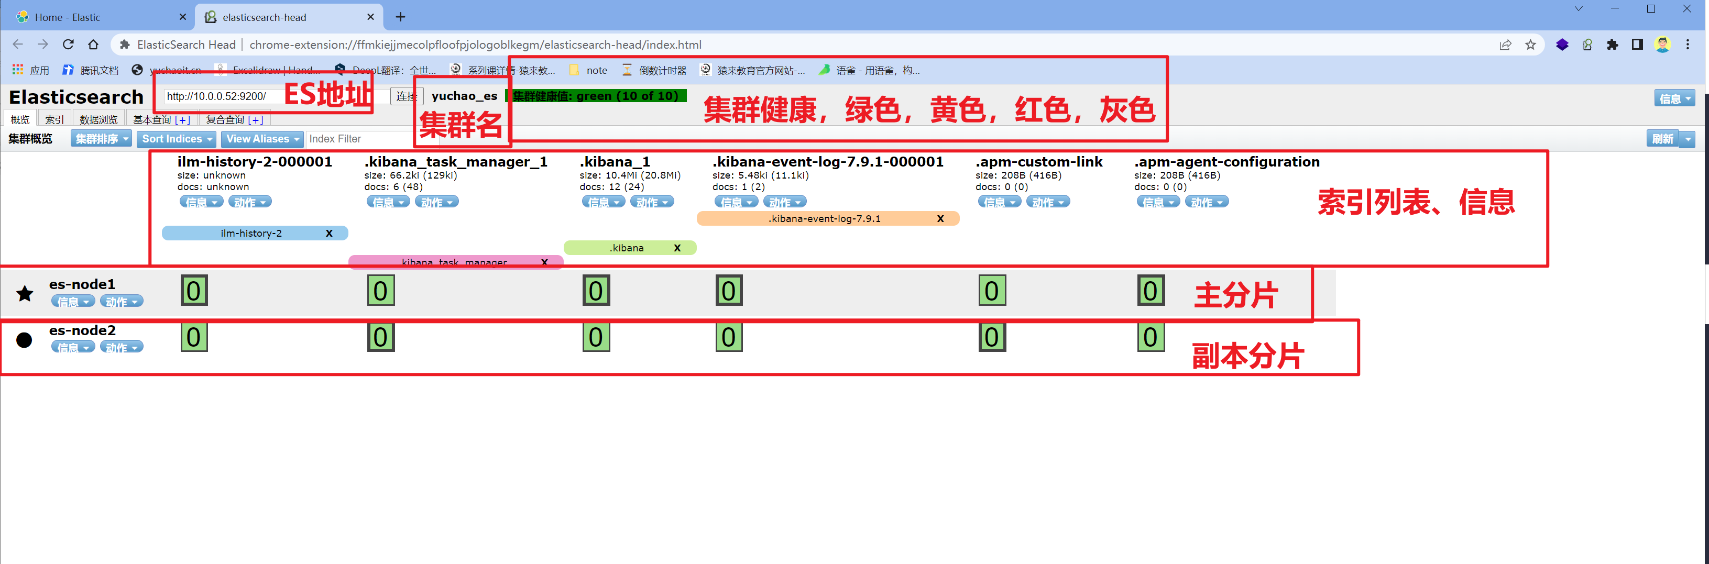Click the browser reload page icon
Screen dimensions: 1709x564
(68, 45)
